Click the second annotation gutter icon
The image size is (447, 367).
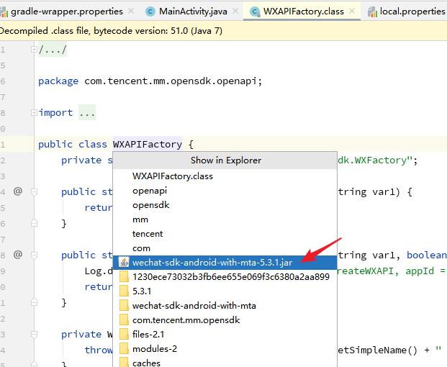[x=18, y=255]
